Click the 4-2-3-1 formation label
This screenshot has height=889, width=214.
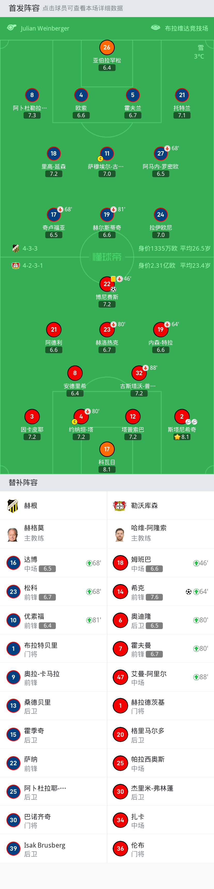33,266
